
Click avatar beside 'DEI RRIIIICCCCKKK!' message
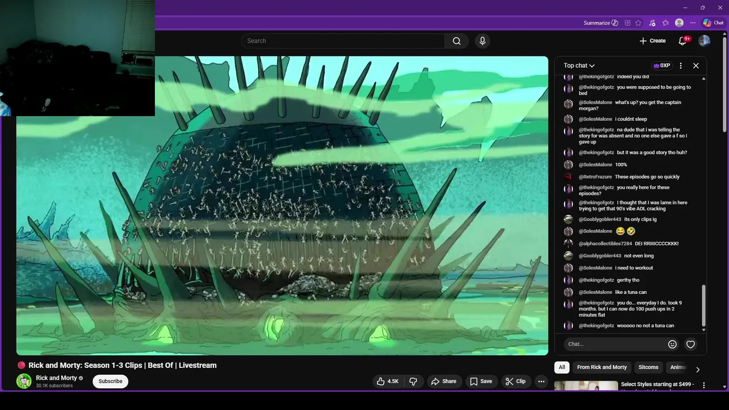pyautogui.click(x=568, y=244)
